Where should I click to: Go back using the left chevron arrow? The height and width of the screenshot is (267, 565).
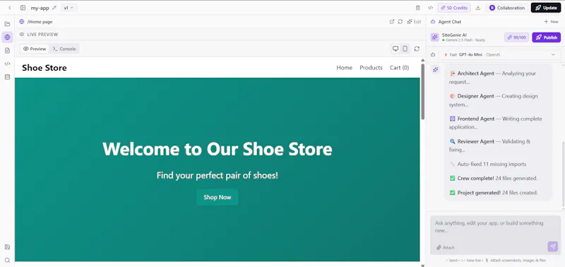[10, 8]
